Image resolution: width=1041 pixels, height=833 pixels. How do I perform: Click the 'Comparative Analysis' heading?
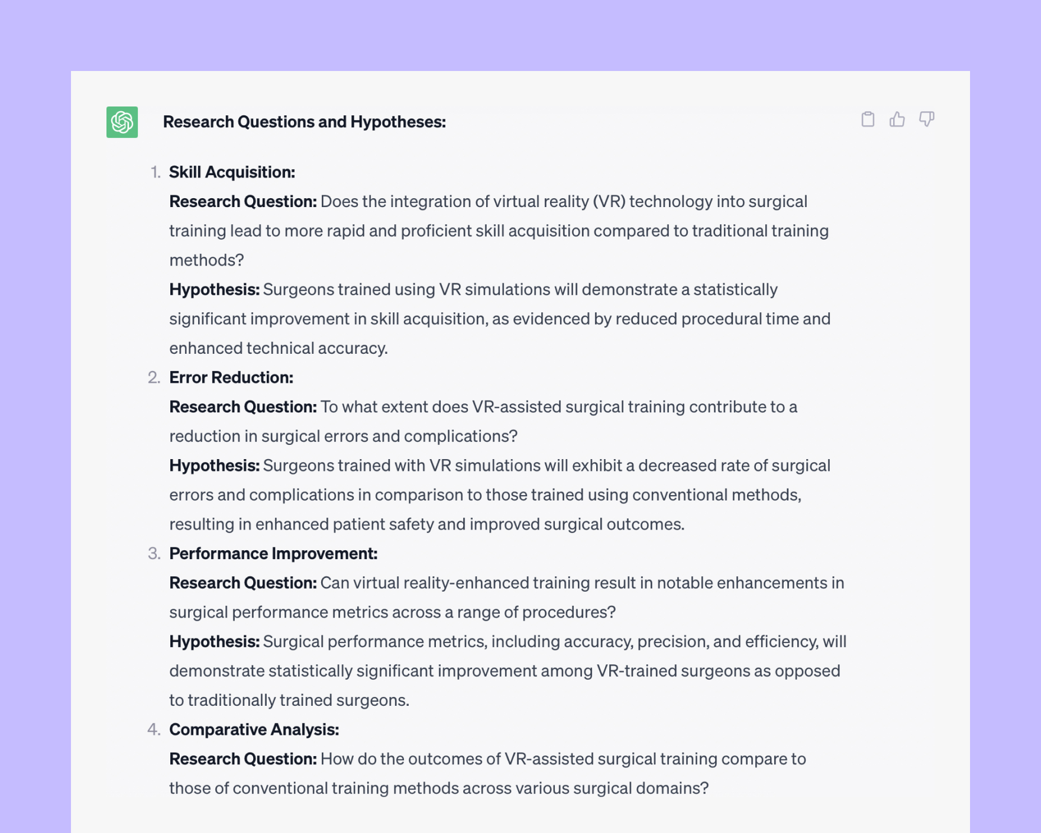click(254, 729)
